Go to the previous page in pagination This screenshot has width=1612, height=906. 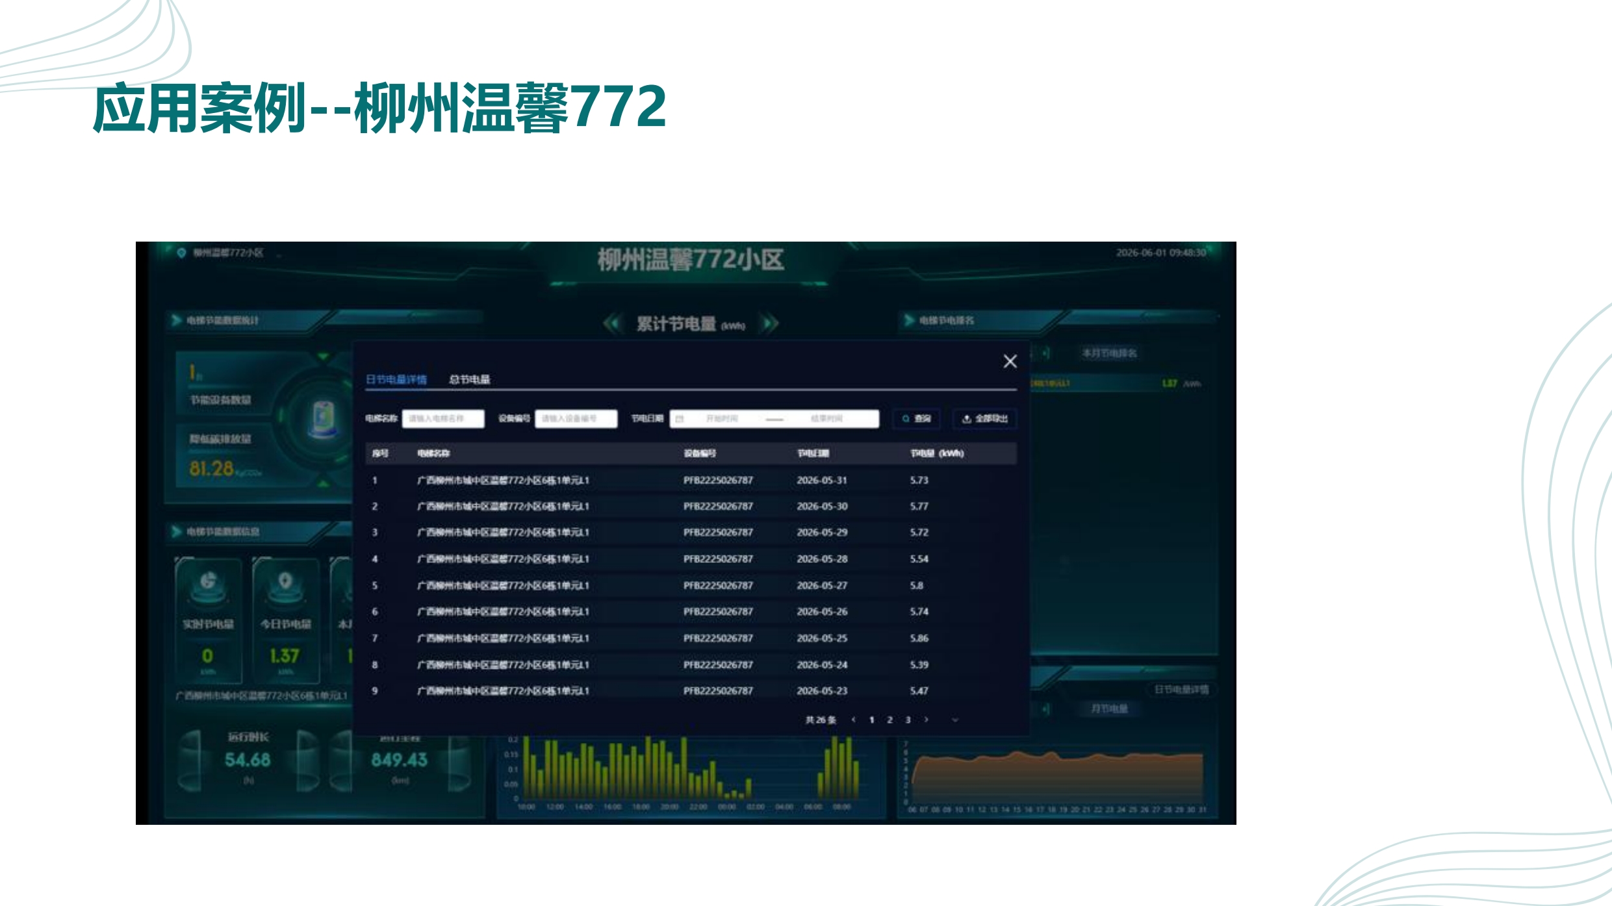[x=853, y=720]
